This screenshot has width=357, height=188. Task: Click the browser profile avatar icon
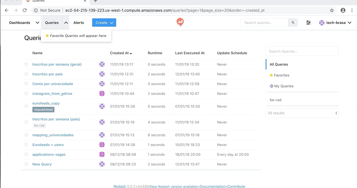[x=343, y=10]
